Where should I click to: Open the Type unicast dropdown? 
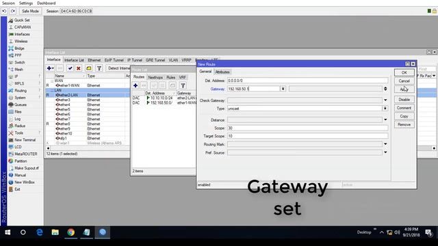click(x=385, y=108)
